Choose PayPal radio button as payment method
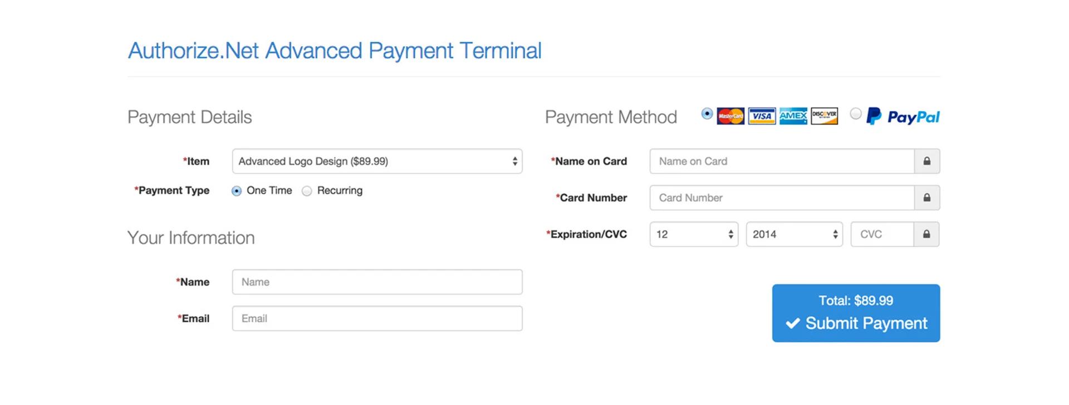The image size is (1069, 405). click(856, 114)
